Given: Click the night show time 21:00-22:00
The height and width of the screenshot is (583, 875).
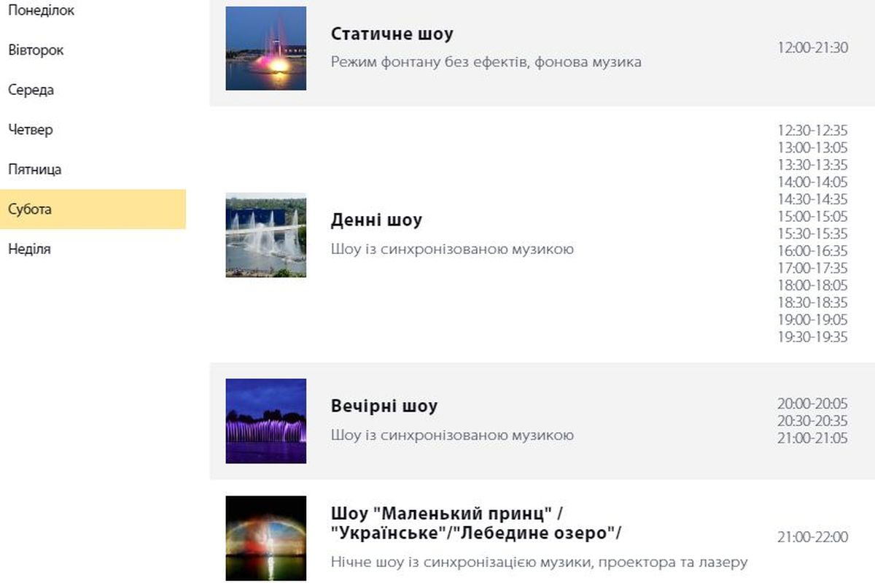Looking at the screenshot, I should (812, 537).
